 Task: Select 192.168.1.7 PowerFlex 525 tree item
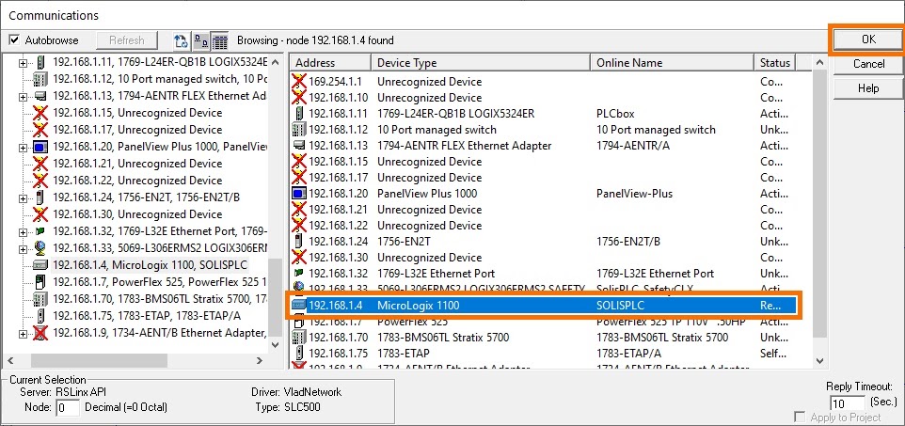click(161, 282)
